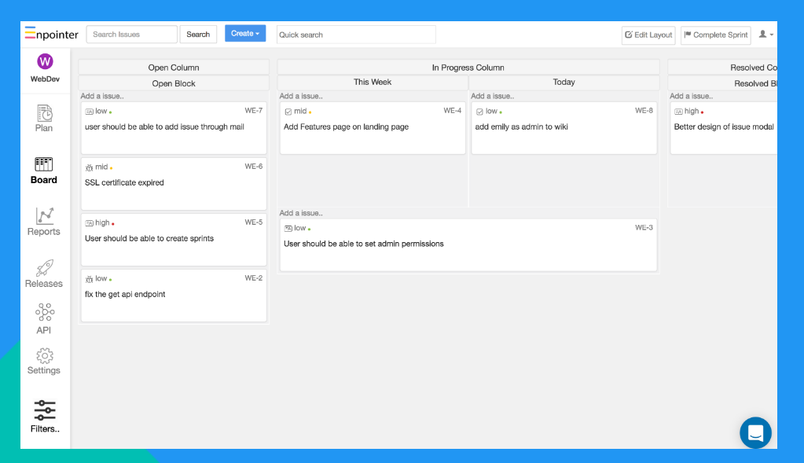Open the Create dropdown button
The height and width of the screenshot is (463, 804).
click(x=245, y=33)
